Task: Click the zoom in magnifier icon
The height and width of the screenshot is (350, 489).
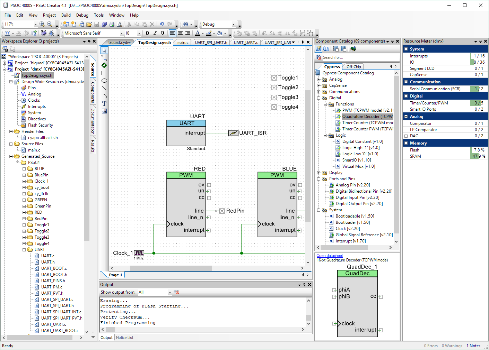Action: 42,24
